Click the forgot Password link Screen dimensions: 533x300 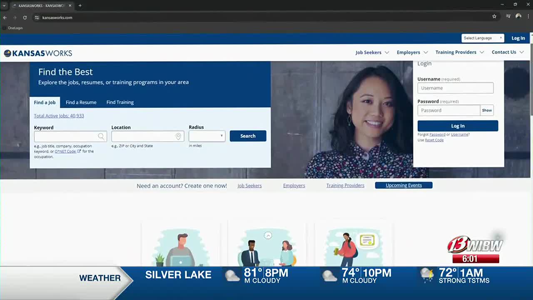tap(437, 135)
